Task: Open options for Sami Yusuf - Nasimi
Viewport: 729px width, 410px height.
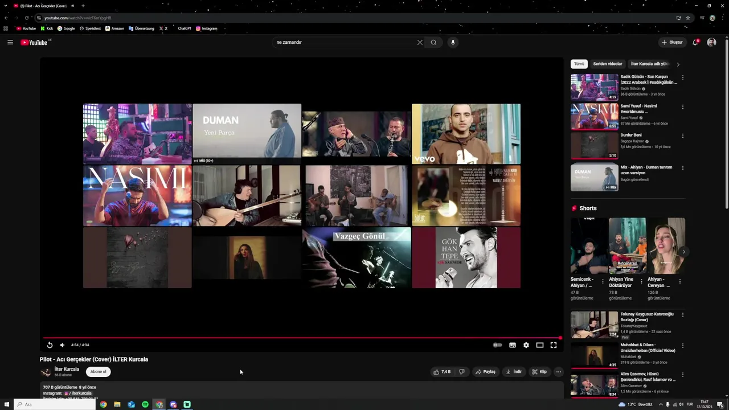Action: 683,106
